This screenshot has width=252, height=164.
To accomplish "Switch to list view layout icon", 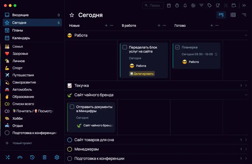I will pyautogui.click(x=233, y=15).
